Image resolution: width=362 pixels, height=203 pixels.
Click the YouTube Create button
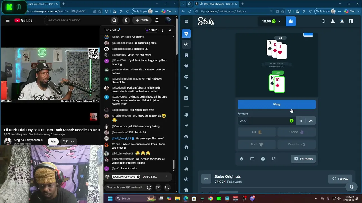click(x=142, y=20)
